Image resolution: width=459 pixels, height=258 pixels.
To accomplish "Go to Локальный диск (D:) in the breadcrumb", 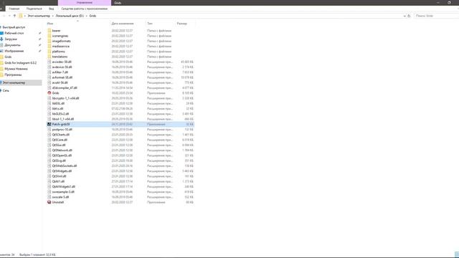I will point(70,16).
